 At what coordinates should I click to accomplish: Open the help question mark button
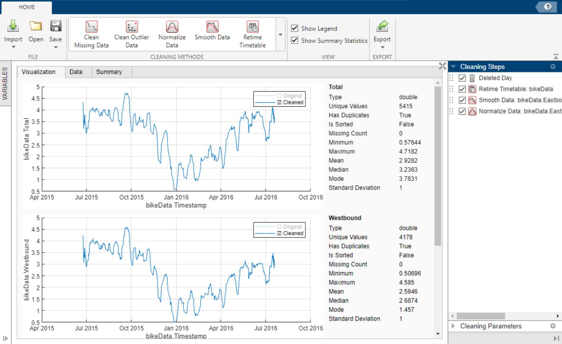coord(548,7)
